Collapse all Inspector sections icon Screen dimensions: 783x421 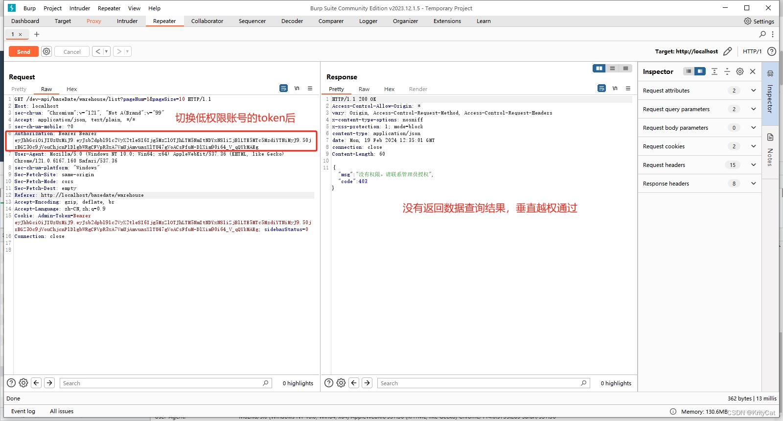727,71
